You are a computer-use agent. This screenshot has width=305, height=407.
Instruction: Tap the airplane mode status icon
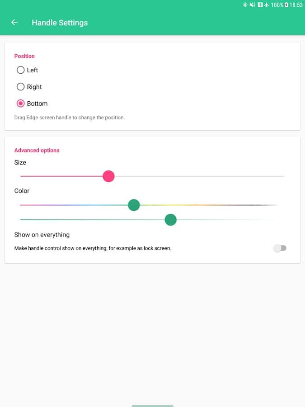[x=267, y=5]
